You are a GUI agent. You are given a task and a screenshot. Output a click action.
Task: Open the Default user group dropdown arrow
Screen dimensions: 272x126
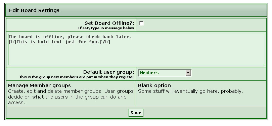click(188, 73)
